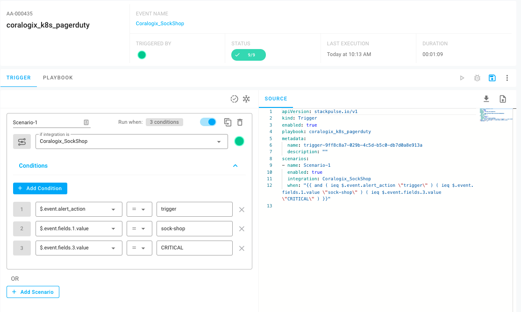Download the source YAML file
Screen dimensions: 521x312
coord(486,99)
